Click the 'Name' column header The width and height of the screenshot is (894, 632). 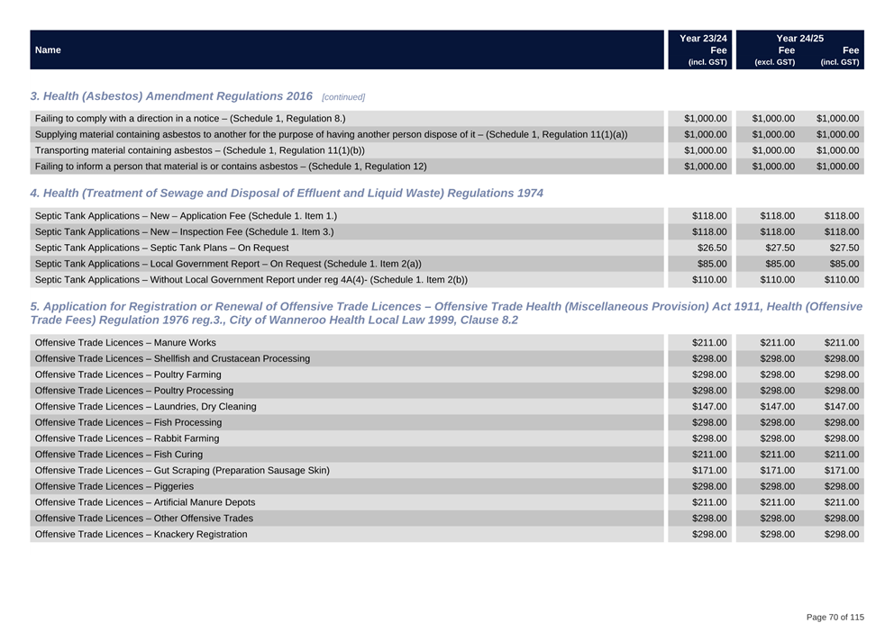click(48, 50)
